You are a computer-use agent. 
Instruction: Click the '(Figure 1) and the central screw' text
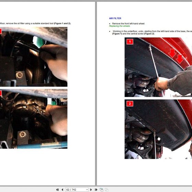(x=128, y=34)
